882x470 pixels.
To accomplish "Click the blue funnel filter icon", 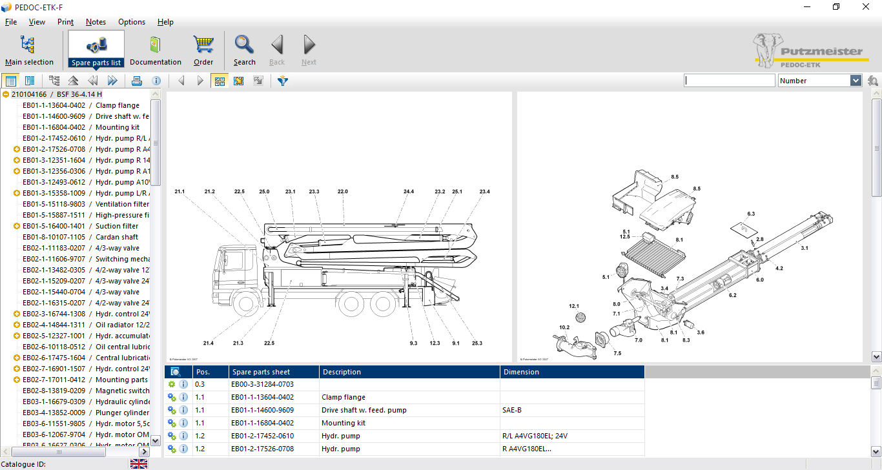I will [x=282, y=81].
